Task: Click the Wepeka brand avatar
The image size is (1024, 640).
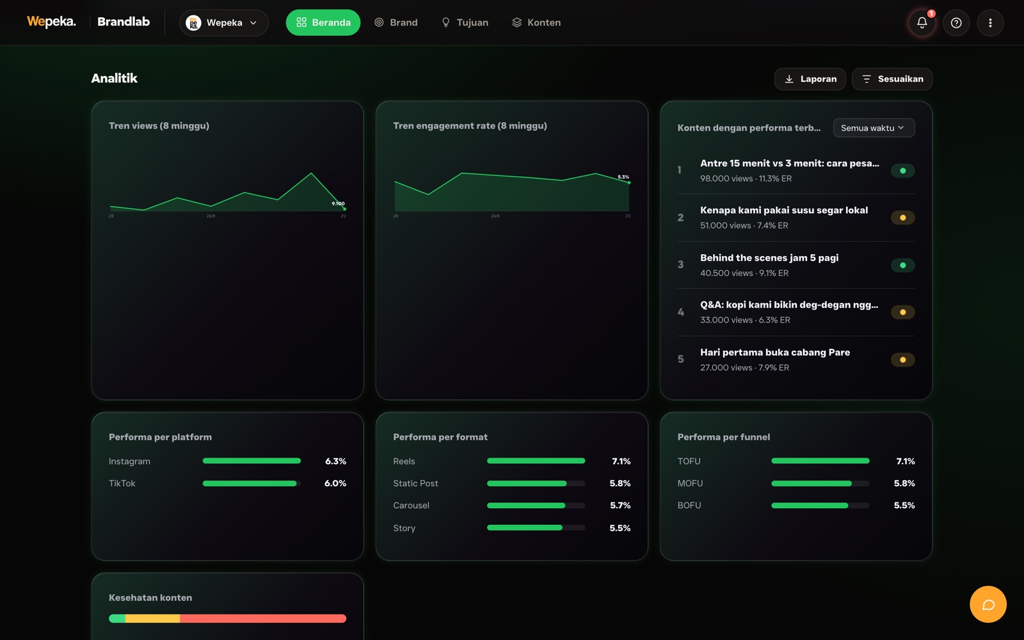Action: (193, 23)
